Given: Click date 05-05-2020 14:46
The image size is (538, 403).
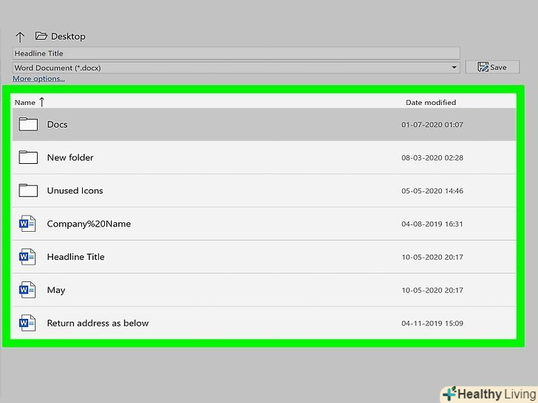Looking at the screenshot, I should pyautogui.click(x=432, y=190).
